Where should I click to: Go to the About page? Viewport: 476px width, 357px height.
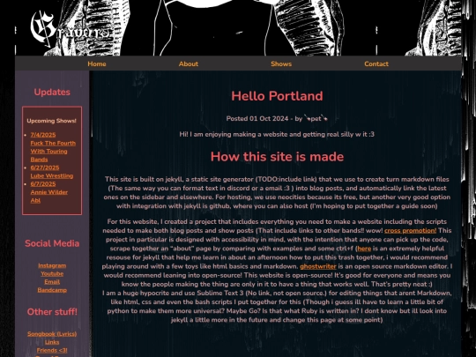click(x=189, y=63)
